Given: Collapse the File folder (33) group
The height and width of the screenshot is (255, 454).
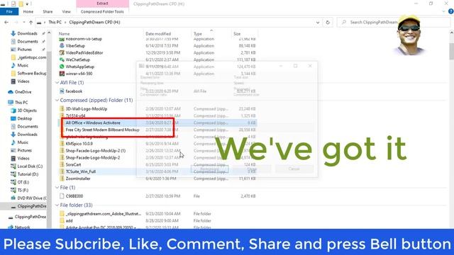Looking at the screenshot, I should pos(57,205).
